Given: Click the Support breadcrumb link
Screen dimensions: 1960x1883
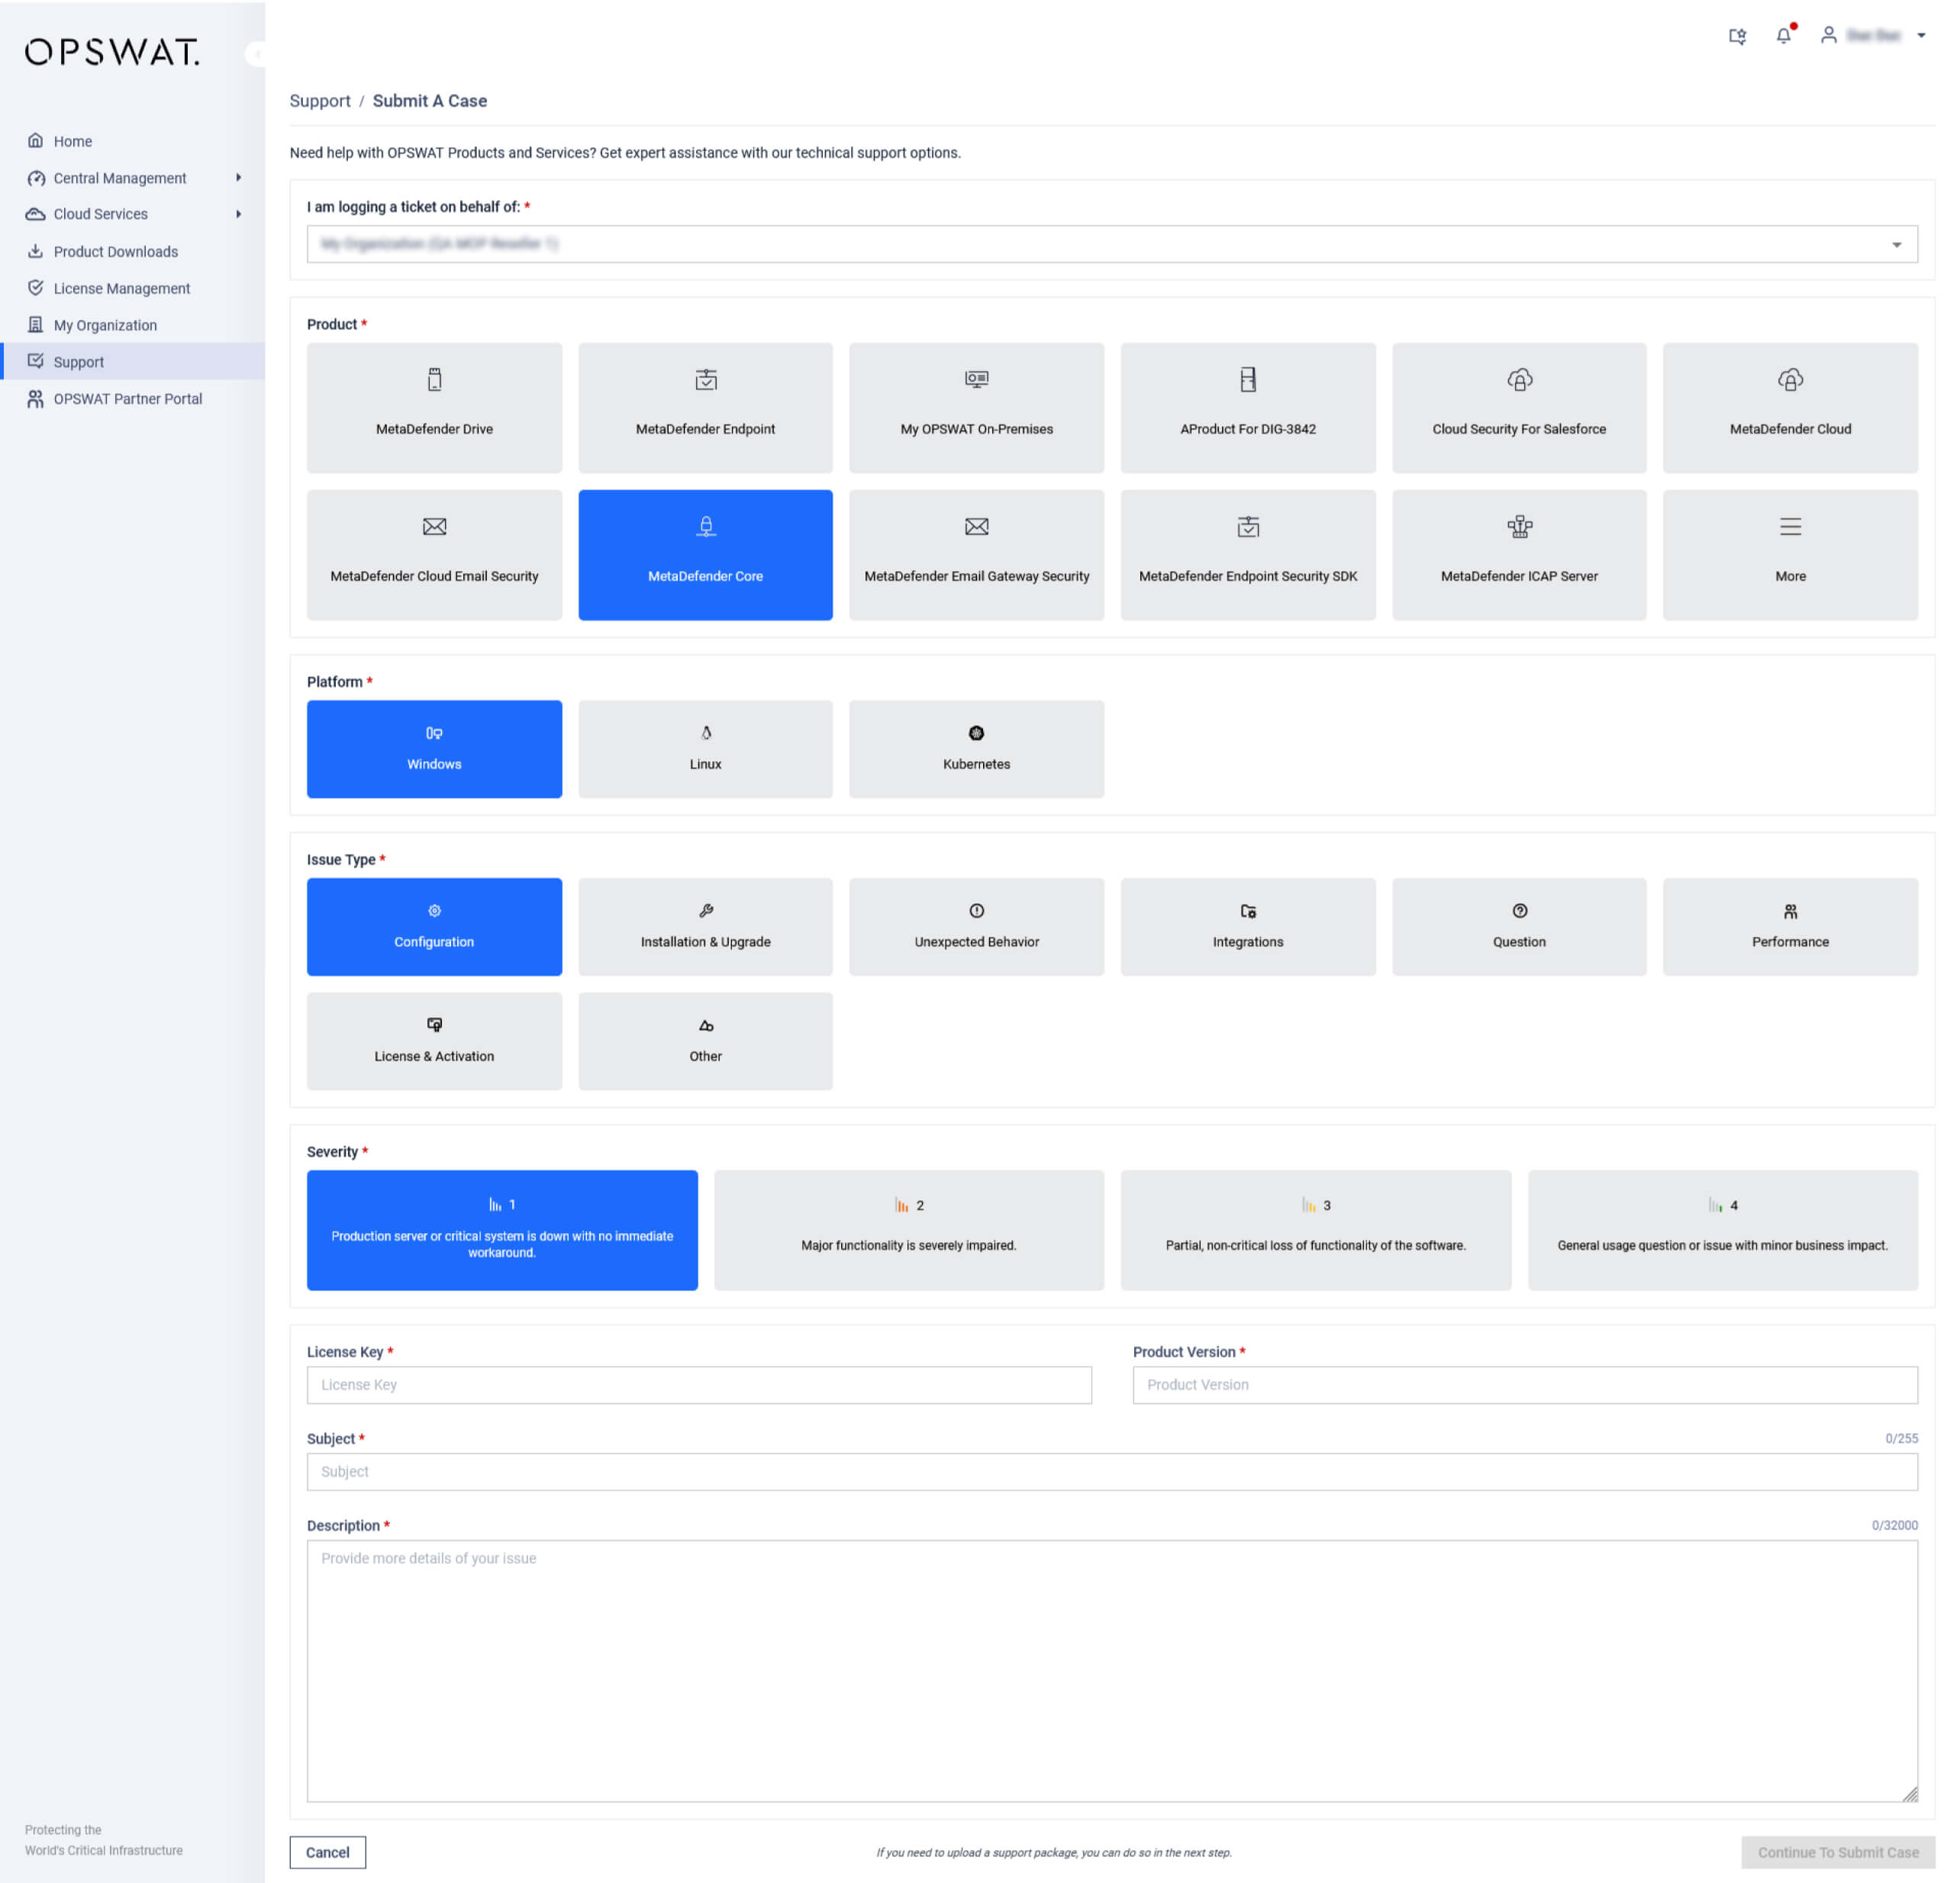Looking at the screenshot, I should coord(320,101).
